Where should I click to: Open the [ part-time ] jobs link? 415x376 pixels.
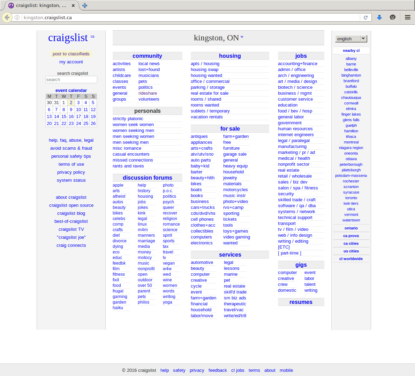pos(289,253)
